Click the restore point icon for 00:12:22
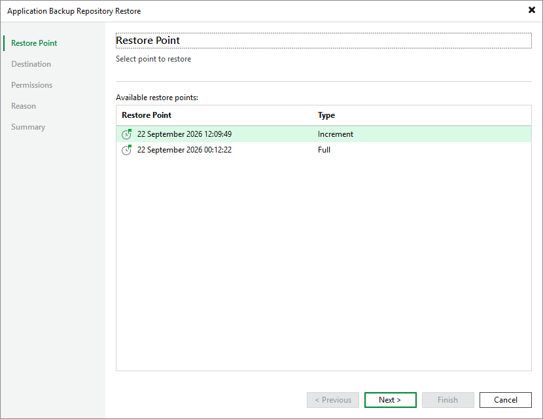 [x=127, y=150]
